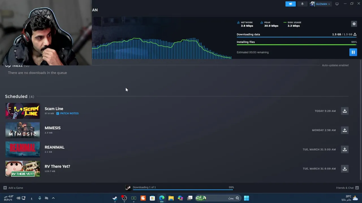
Task: Open the RV There Yet? title
Action: (57, 166)
